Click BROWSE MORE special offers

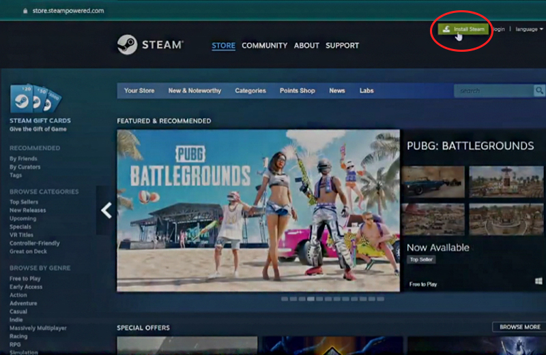coord(519,327)
